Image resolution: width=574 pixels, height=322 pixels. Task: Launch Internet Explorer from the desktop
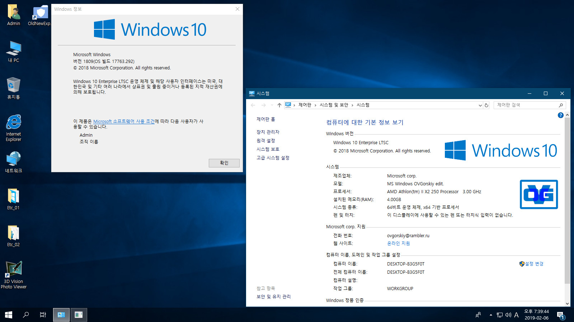[x=14, y=128]
